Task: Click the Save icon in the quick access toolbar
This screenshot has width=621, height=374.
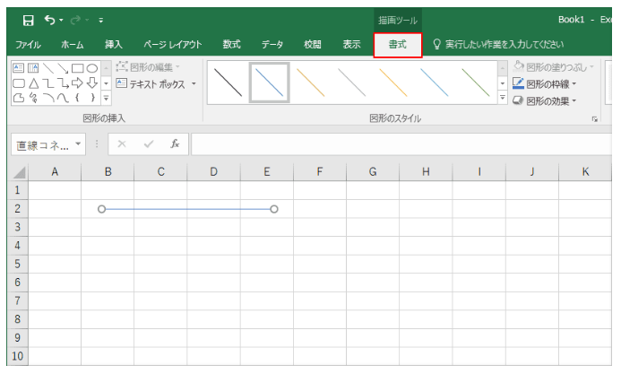Action: 28,18
